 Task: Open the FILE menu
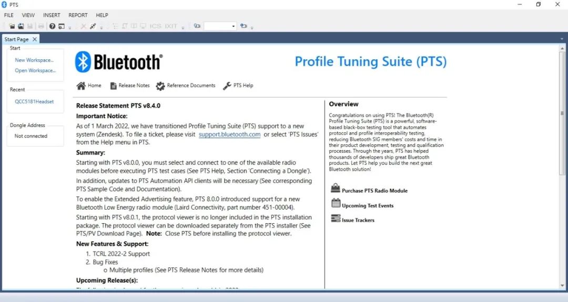point(9,15)
